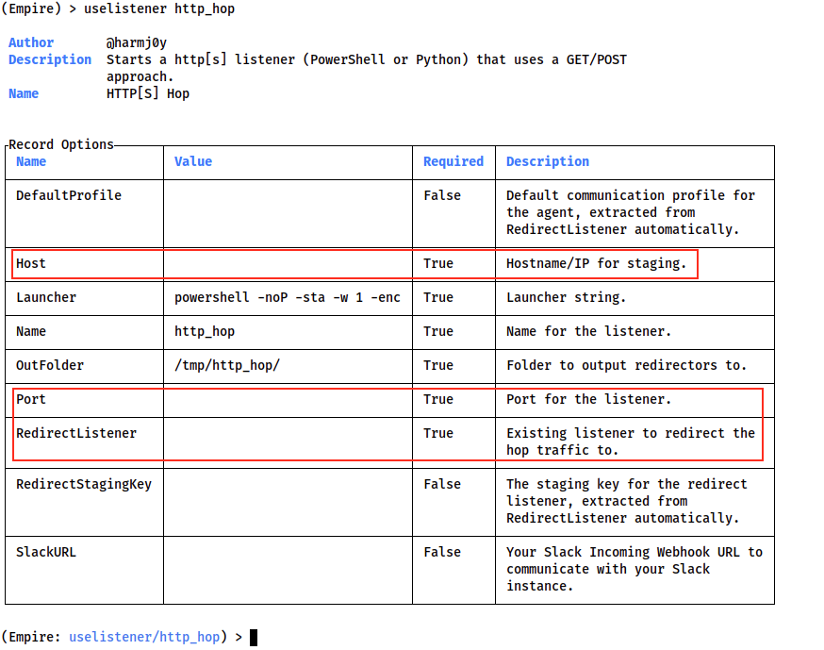
Task: Click "True" in the OutFolder row
Action: coord(438,365)
